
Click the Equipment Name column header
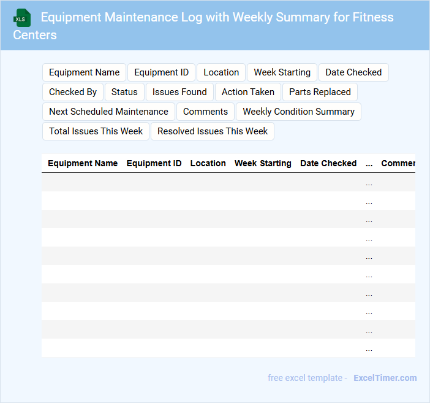pos(83,163)
